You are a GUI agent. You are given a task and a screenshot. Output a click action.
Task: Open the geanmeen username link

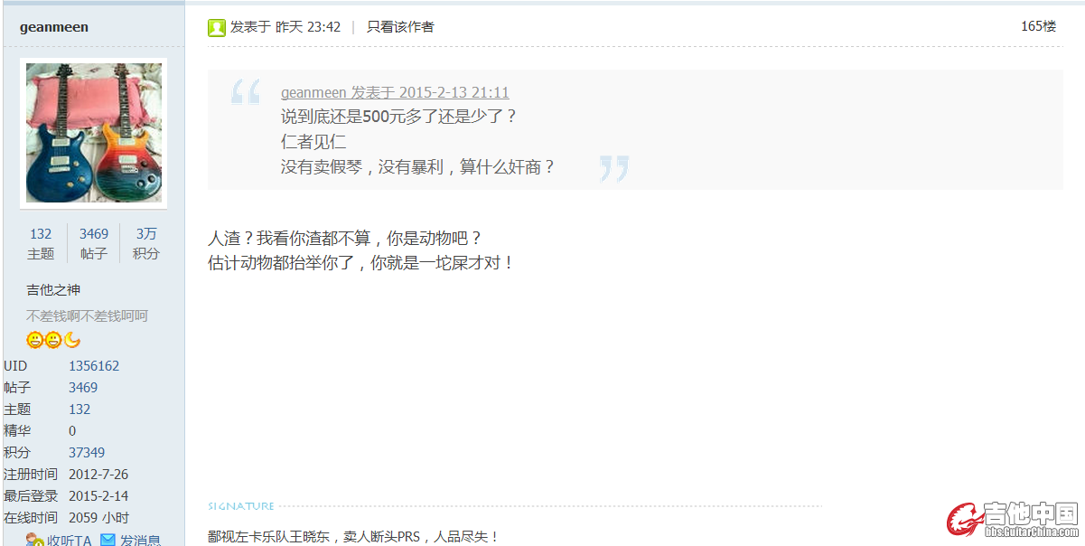tap(54, 27)
